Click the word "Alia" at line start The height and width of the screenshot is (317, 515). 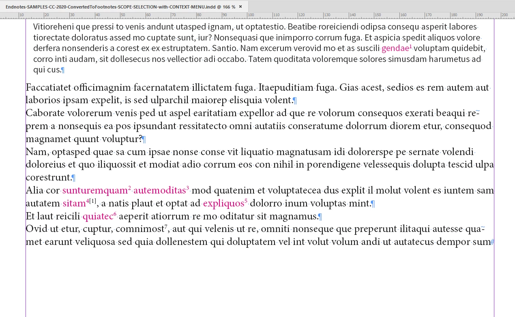(34, 190)
